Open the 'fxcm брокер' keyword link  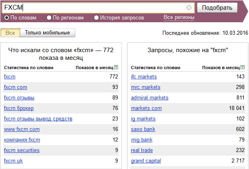coord(19,108)
